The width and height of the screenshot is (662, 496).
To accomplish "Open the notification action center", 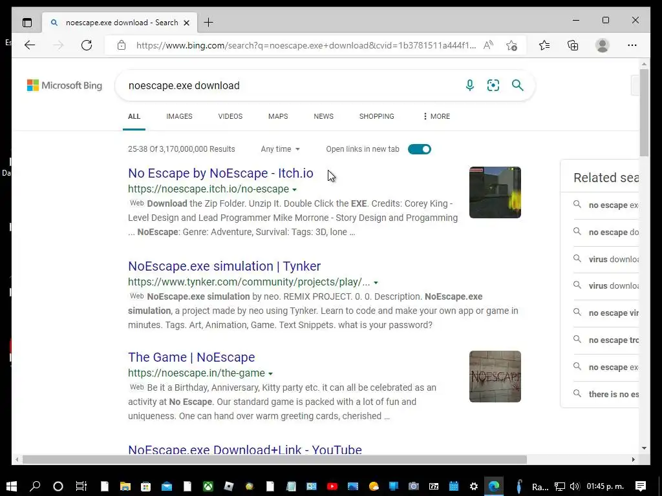I will click(x=641, y=486).
